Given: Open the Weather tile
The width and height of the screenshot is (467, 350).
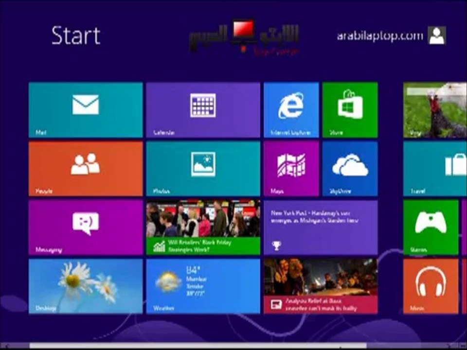Looking at the screenshot, I should (x=203, y=286).
